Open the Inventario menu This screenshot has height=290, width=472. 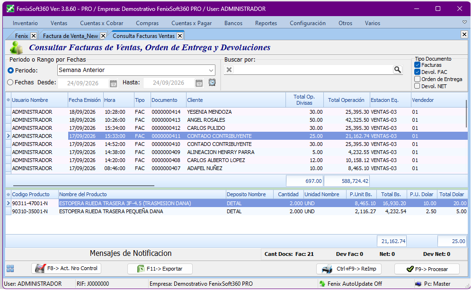pyautogui.click(x=25, y=23)
